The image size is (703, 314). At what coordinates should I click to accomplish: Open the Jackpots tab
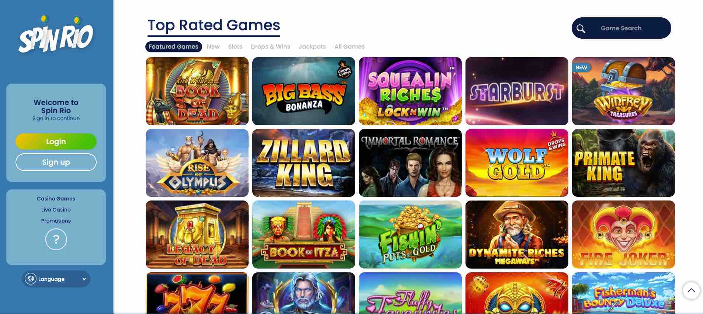coord(312,47)
